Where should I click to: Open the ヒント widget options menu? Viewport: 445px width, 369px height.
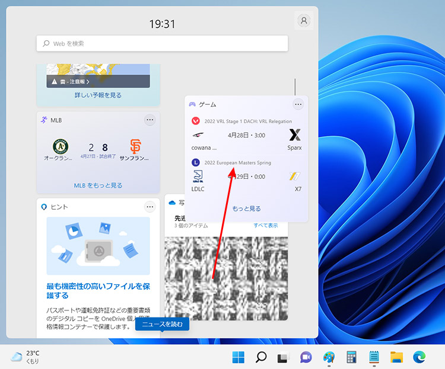point(150,207)
